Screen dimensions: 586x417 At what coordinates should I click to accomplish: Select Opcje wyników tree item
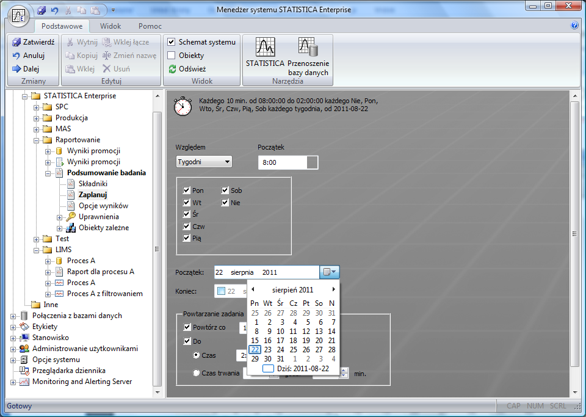click(103, 206)
